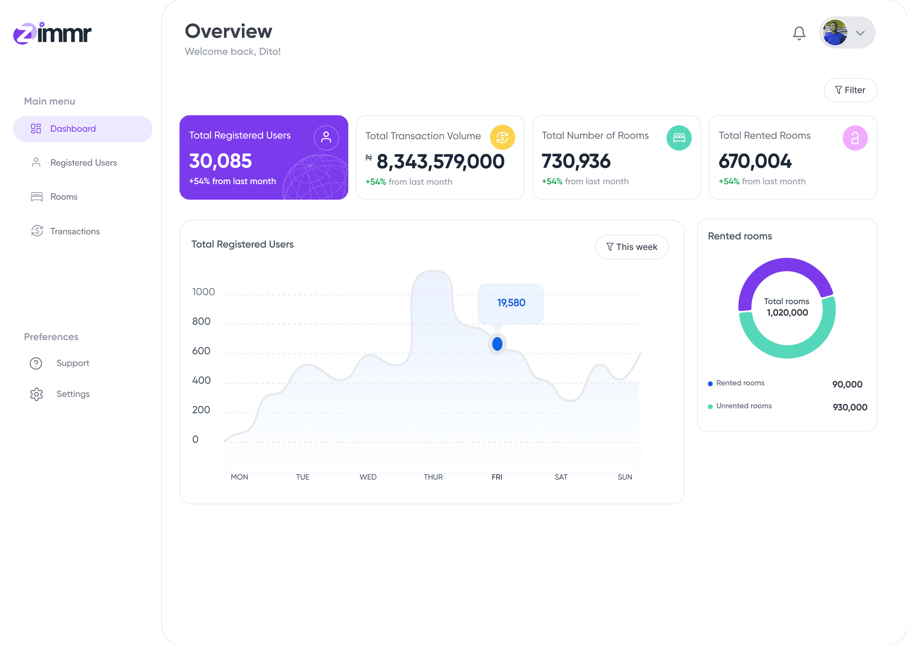This screenshot has width=907, height=645.
Task: Click Welcome back, Dito! text
Action: tap(233, 52)
